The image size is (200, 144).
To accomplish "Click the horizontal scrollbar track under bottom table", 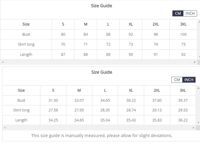I will (x=97, y=128).
